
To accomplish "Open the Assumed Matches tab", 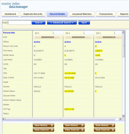I will [82, 14].
